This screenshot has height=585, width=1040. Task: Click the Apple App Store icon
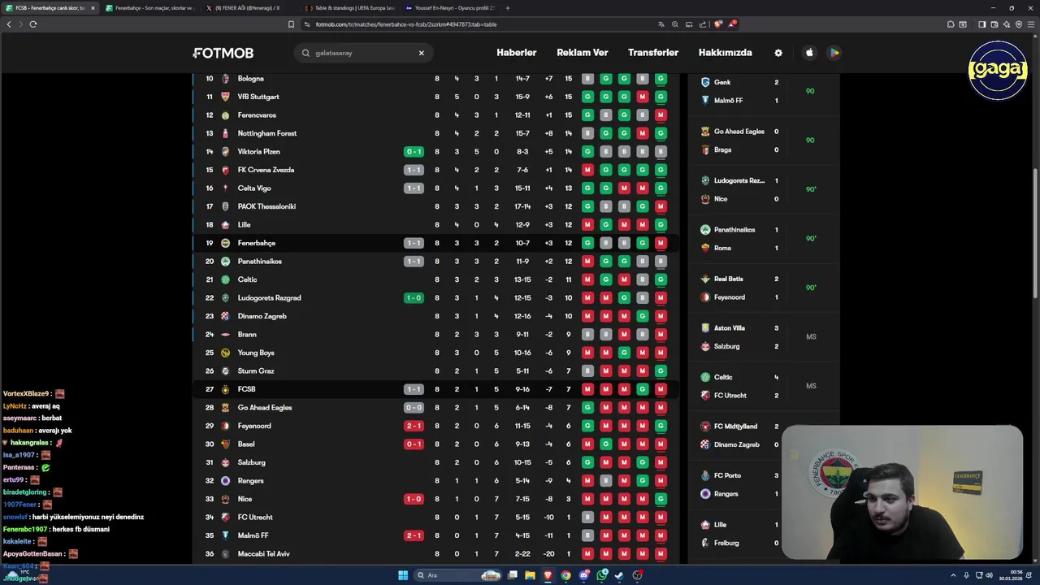[809, 53]
